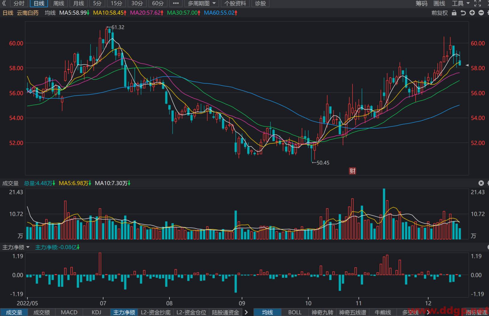Image resolution: width=489 pixels, height=316 pixels.
Task: Toggle the 筹码 chip distribution panel
Action: pyautogui.click(x=421, y=3)
